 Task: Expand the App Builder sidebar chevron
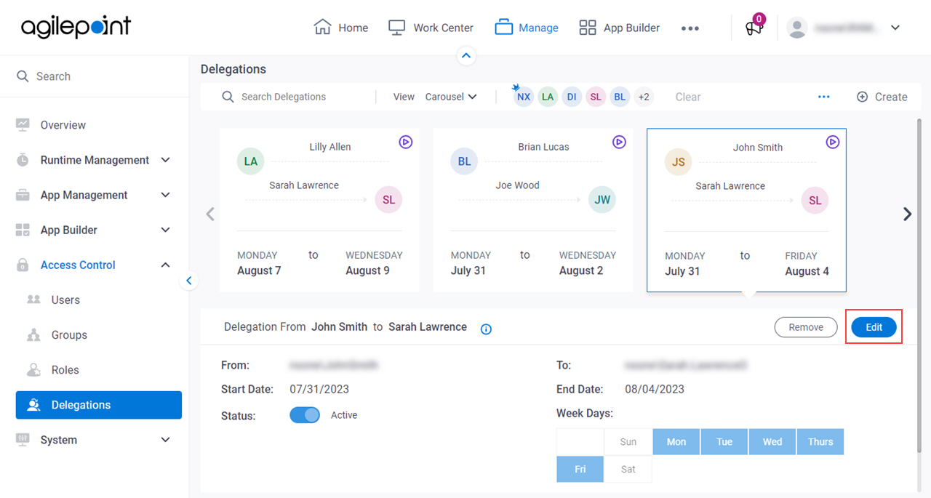(x=165, y=230)
